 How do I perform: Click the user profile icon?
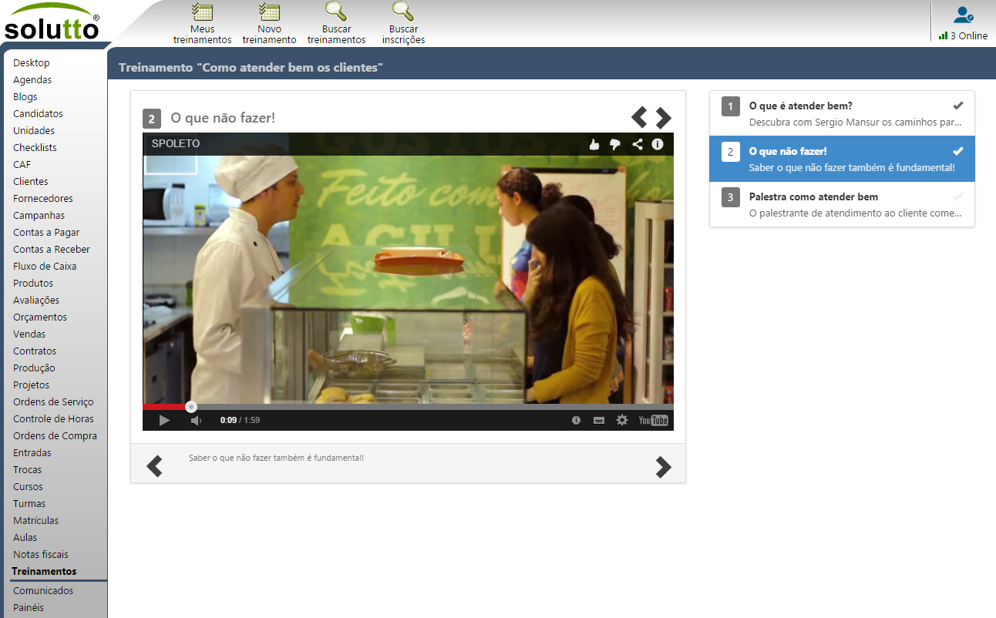pyautogui.click(x=963, y=14)
